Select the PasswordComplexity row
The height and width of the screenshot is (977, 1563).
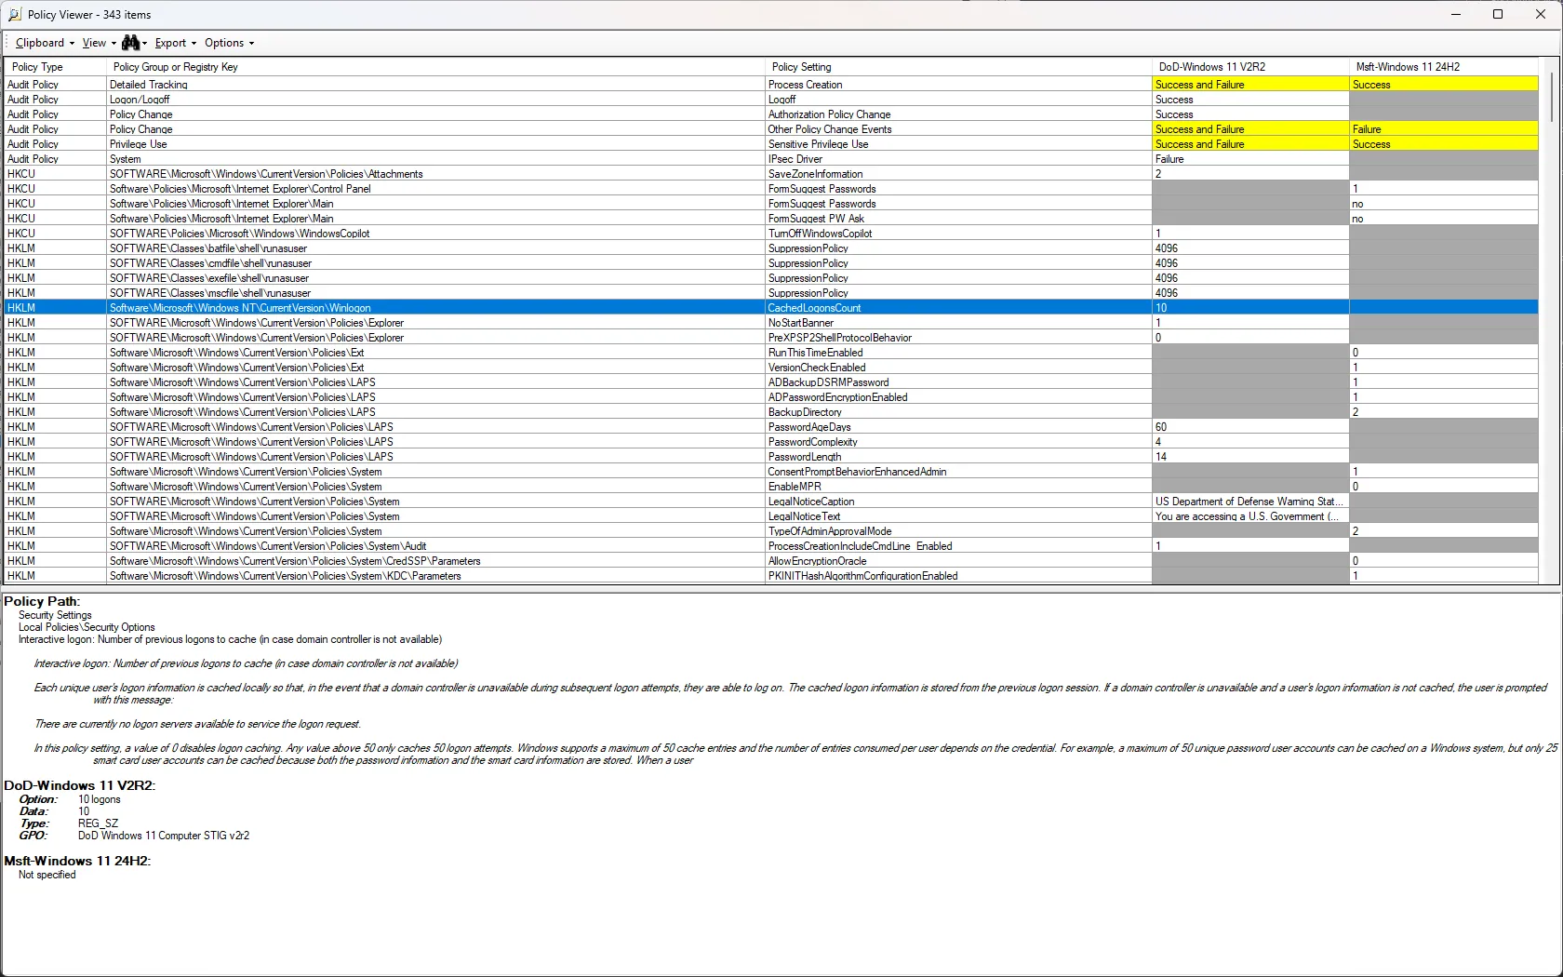(x=770, y=442)
